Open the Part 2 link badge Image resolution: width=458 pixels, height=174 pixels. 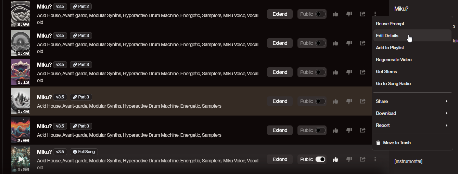[x=81, y=6]
